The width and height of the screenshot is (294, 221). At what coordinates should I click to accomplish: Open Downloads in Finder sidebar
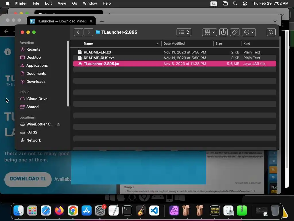click(33, 81)
